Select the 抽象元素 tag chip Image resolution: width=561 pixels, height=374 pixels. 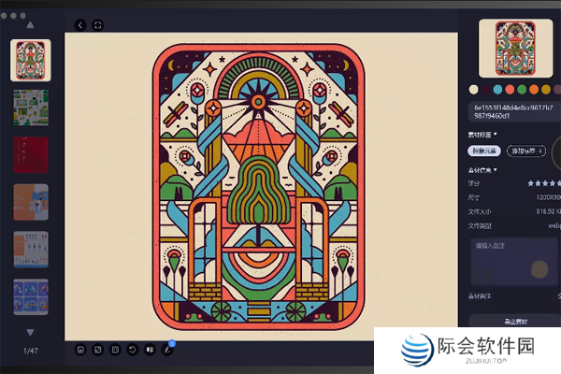[484, 151]
